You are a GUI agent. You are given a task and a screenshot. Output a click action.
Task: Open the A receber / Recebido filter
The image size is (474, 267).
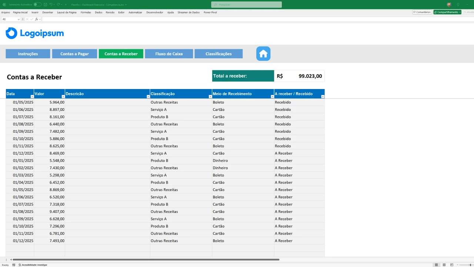323,96
